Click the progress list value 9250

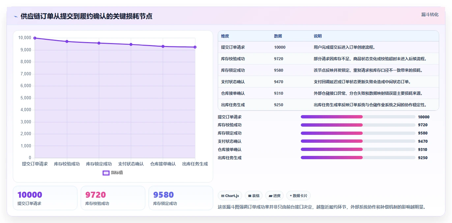point(423,158)
